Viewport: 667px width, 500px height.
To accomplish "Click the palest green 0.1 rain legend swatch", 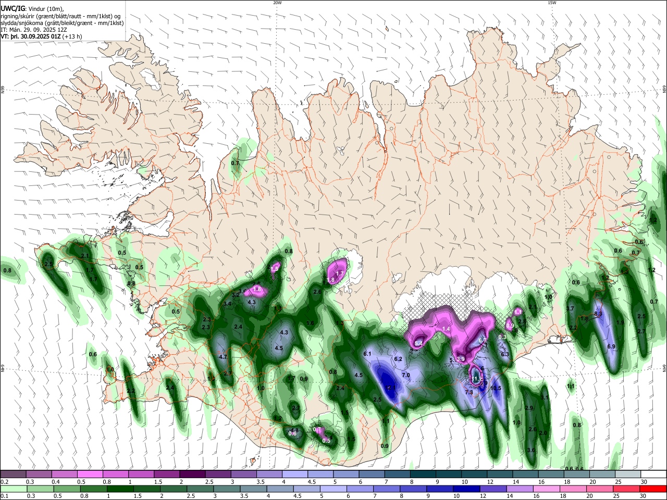I will (14, 489).
